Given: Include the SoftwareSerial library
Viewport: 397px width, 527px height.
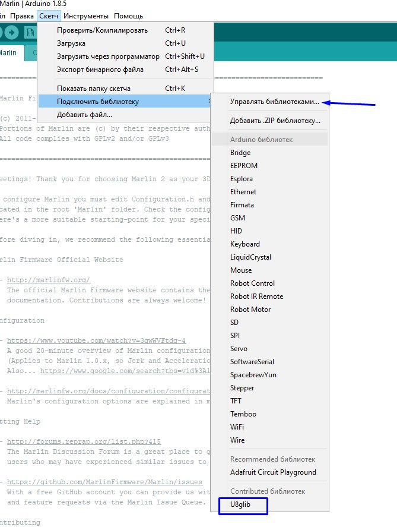Looking at the screenshot, I should (270, 362).
